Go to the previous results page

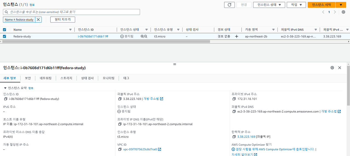pyautogui.click(x=323, y=12)
